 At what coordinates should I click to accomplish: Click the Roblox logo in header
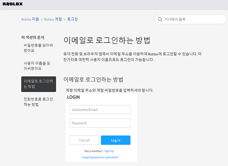(x=13, y=4)
